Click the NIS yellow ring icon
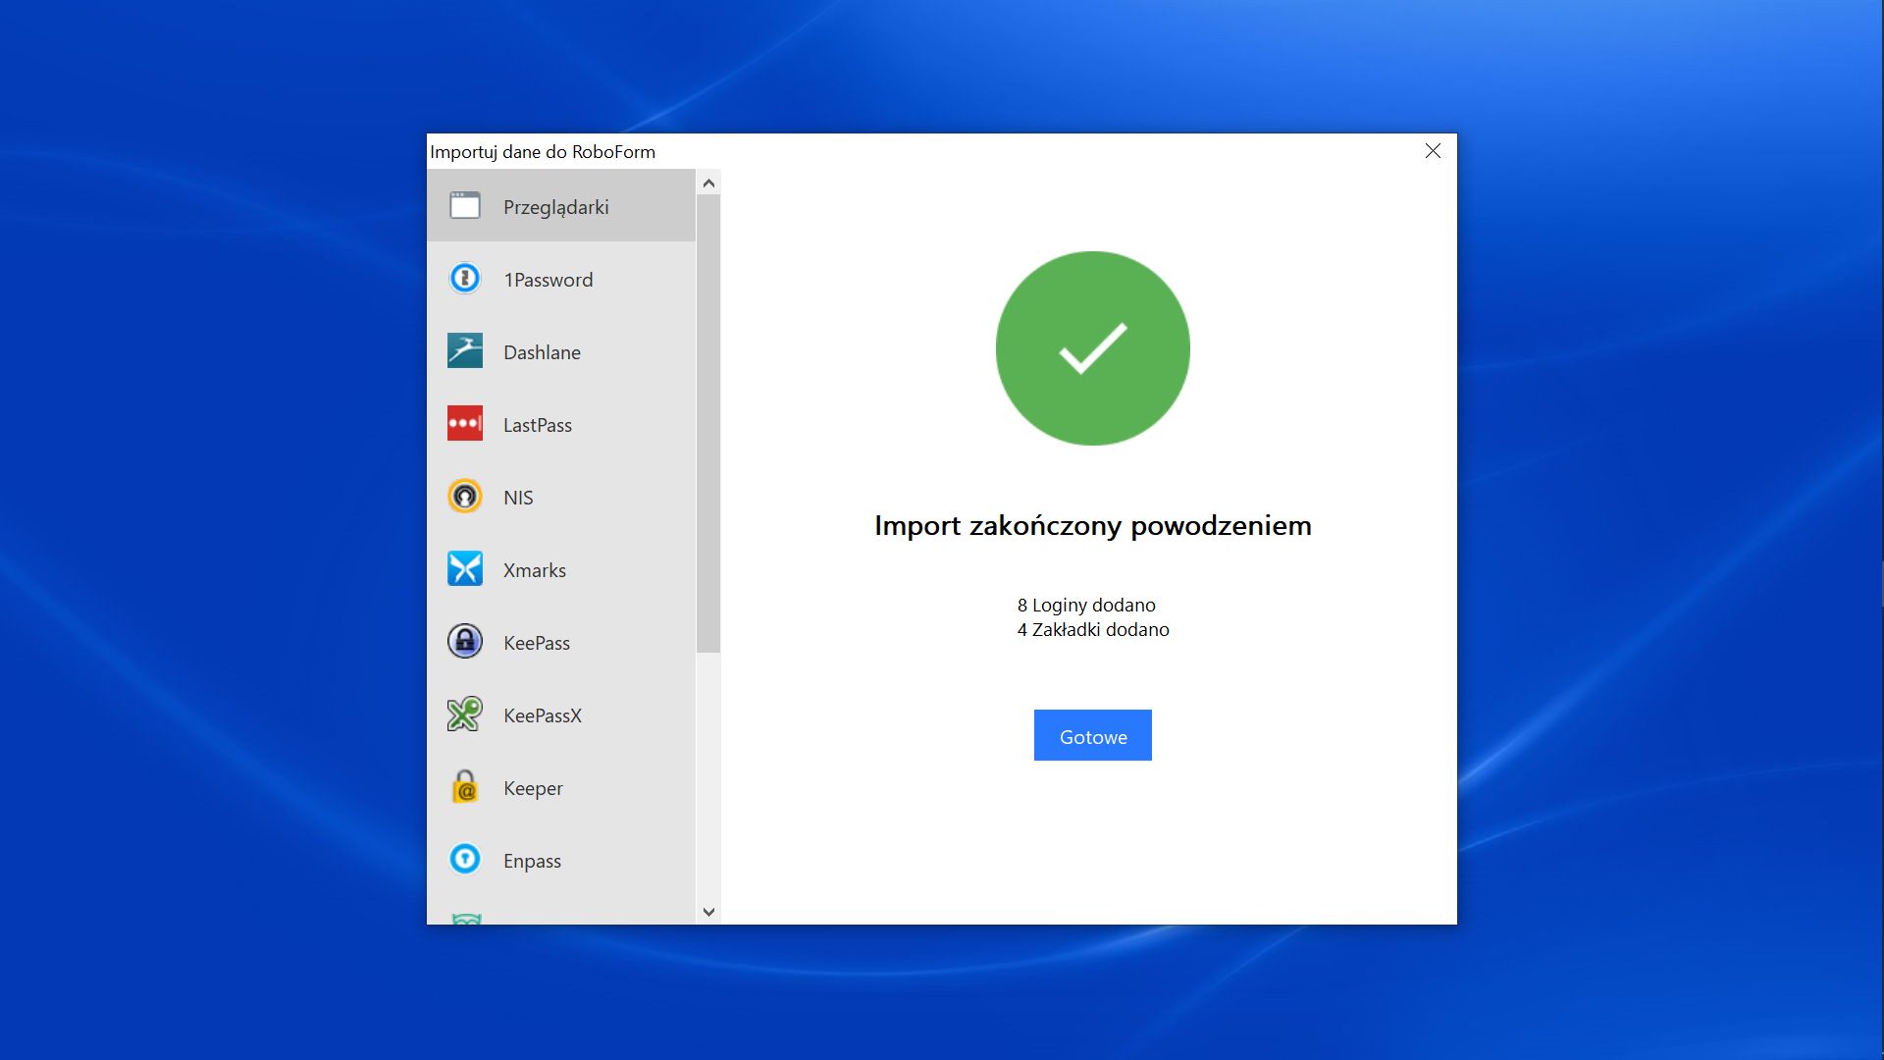Viewport: 1884px width, 1060px height. coord(465,497)
